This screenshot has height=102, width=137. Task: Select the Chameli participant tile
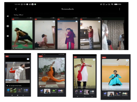(x=54, y=91)
